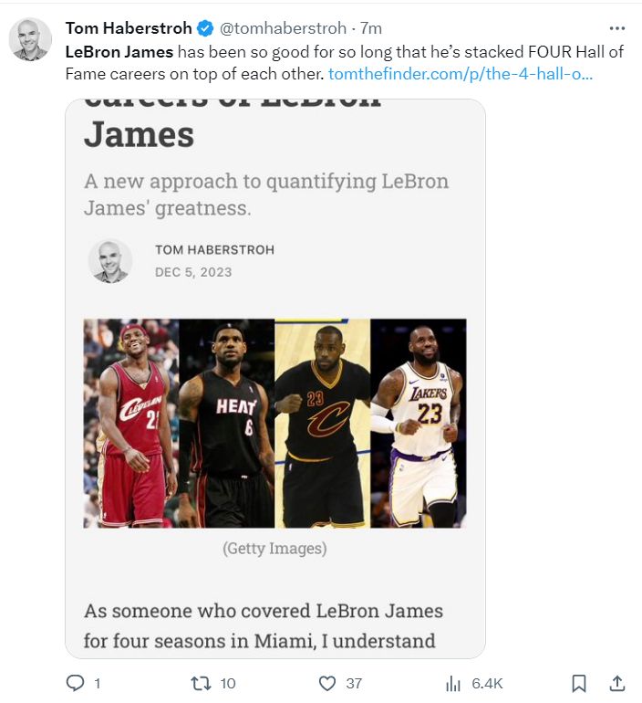Like the tweet with heart icon

coord(327,683)
